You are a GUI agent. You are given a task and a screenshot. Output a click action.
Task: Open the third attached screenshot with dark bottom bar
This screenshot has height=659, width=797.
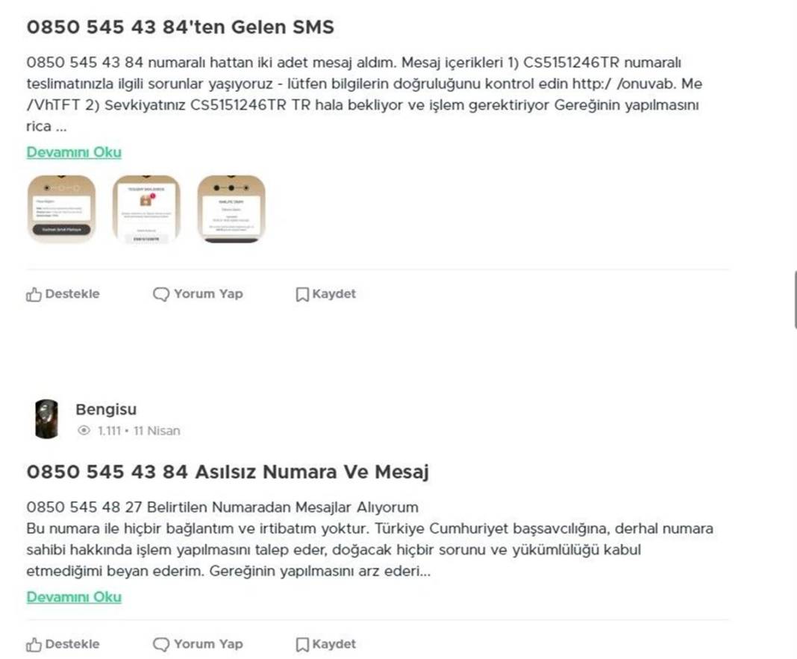[231, 209]
